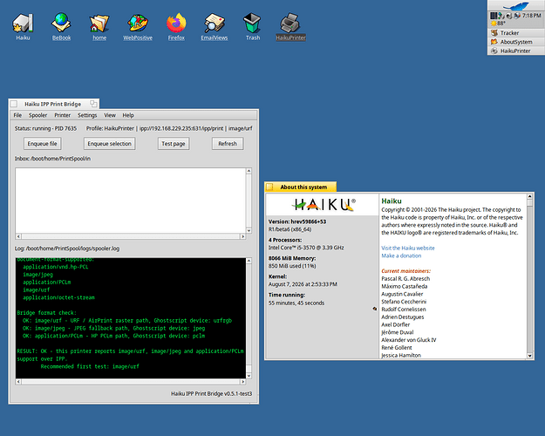
Task: Click the 'Intel Core i5-3570 @ 3.39 GHz' text
Action: click(306, 248)
